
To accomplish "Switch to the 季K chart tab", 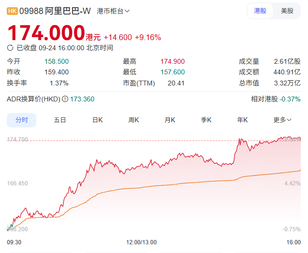I will coord(206,120).
